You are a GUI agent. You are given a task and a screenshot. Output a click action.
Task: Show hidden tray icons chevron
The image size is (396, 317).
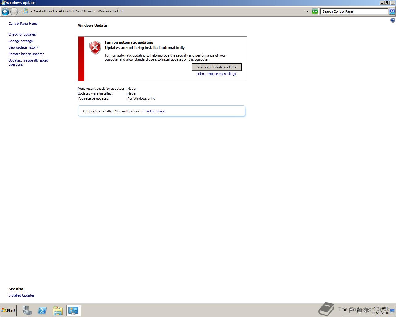345,310
